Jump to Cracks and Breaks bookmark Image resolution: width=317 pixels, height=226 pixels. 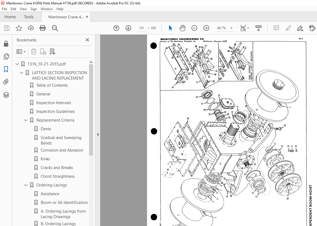pyautogui.click(x=57, y=167)
